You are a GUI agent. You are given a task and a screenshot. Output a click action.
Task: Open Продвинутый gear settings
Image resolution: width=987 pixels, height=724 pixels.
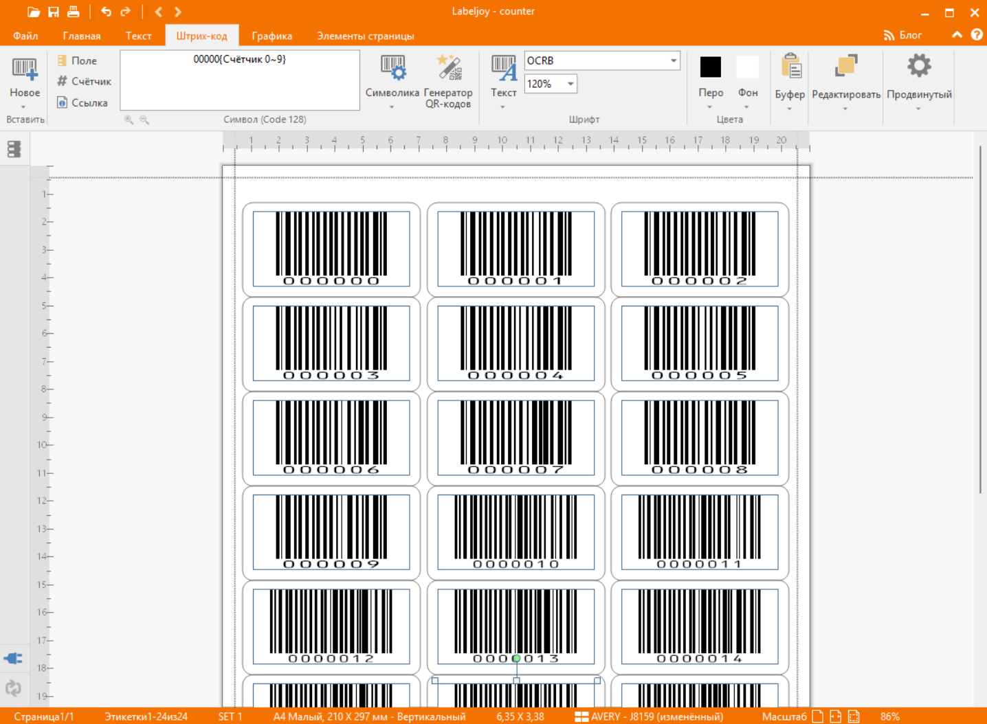coord(918,67)
